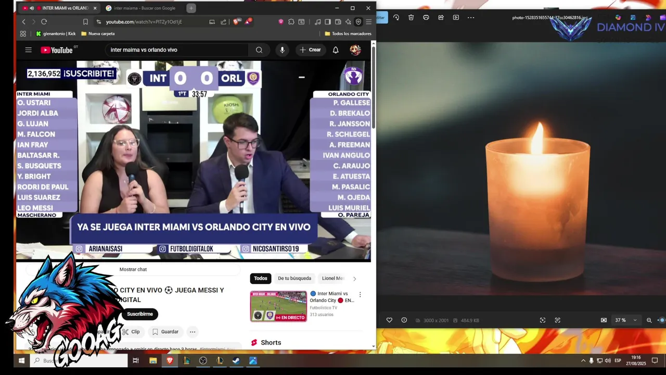Open the YouTube hamburger guide menu
The height and width of the screenshot is (375, 666).
tap(29, 50)
